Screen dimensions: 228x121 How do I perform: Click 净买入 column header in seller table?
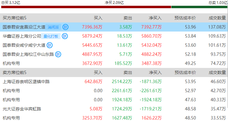coord(155,72)
